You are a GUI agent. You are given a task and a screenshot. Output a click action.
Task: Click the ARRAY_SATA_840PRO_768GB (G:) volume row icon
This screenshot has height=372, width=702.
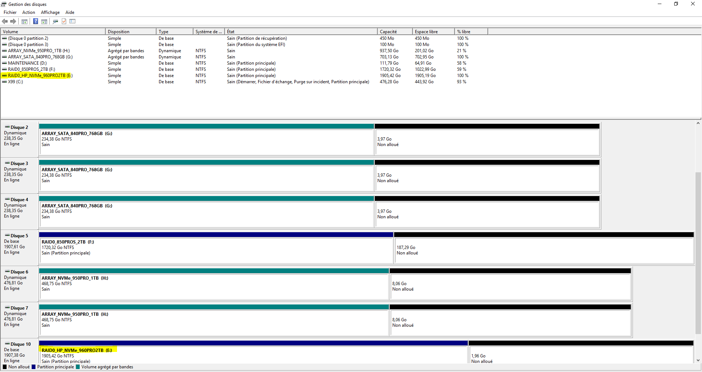pos(4,57)
